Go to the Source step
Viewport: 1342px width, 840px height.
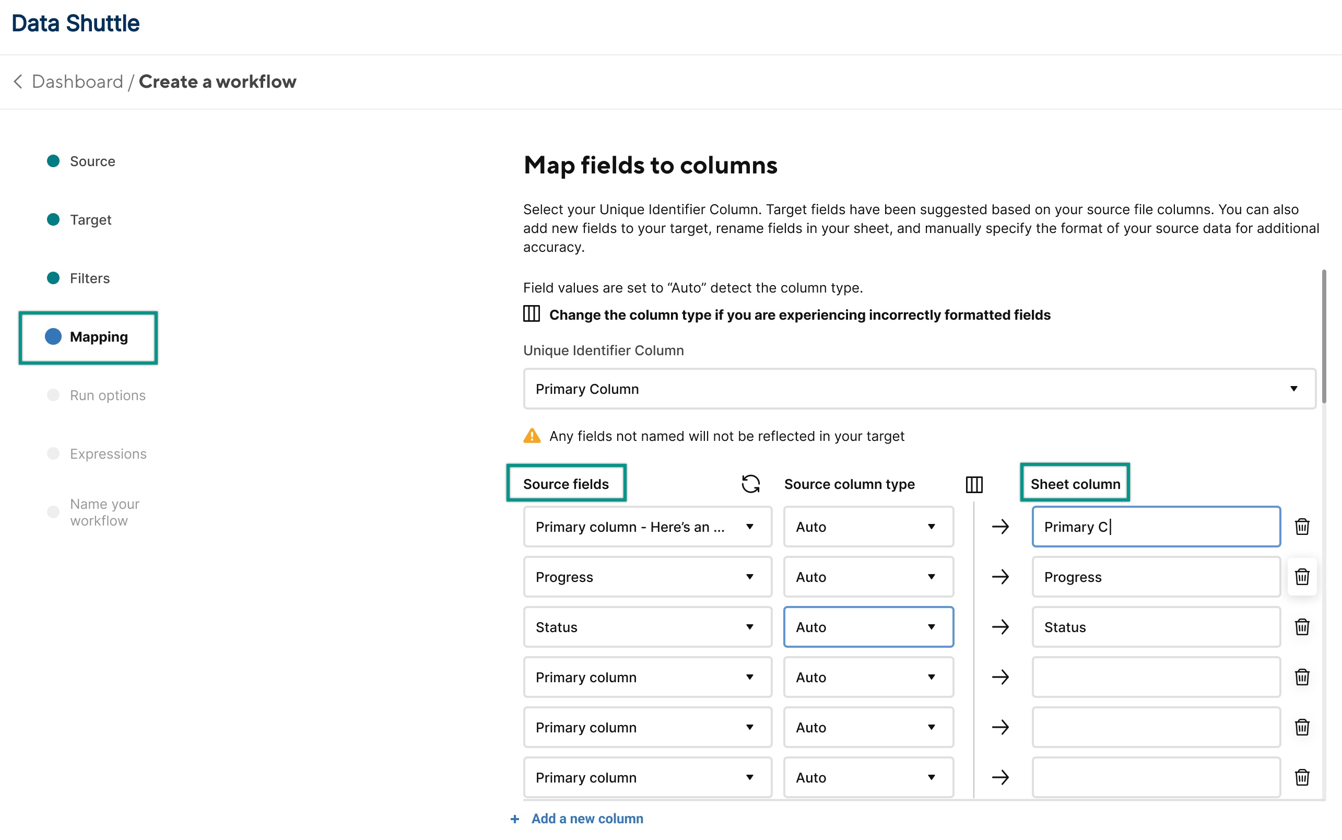pyautogui.click(x=92, y=161)
